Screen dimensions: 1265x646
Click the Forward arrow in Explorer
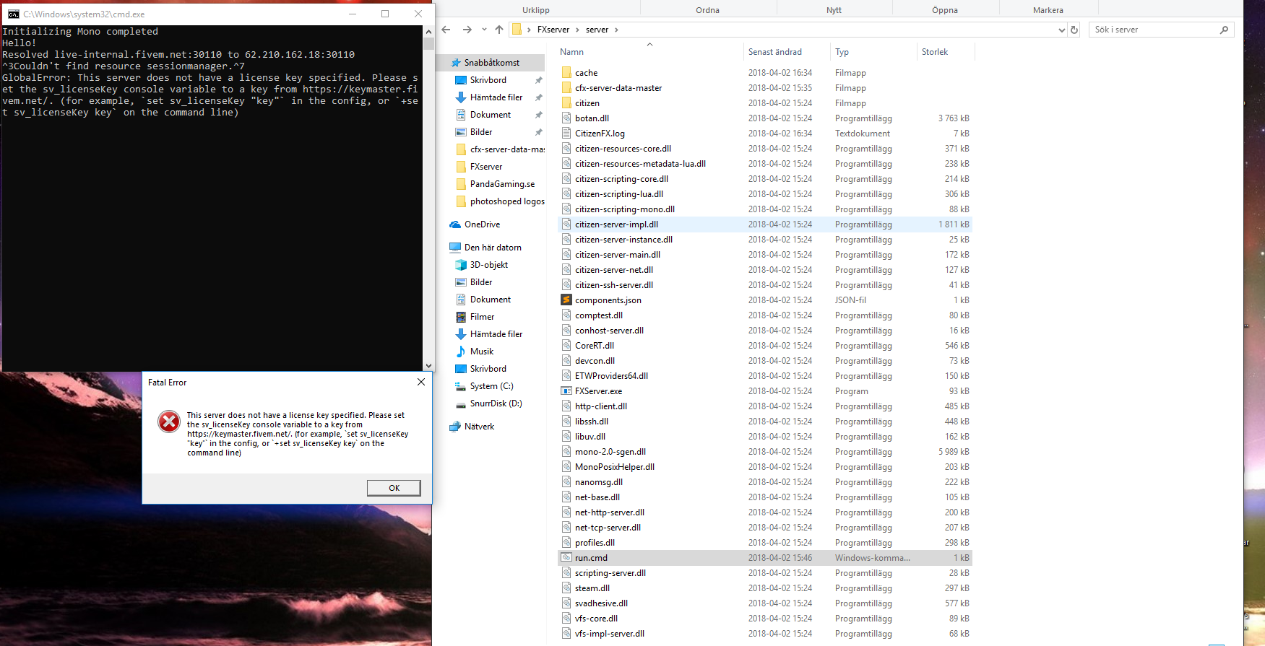467,30
